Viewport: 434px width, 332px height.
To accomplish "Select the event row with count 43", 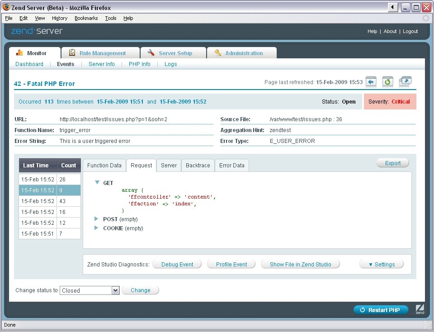I will pyautogui.click(x=50, y=201).
